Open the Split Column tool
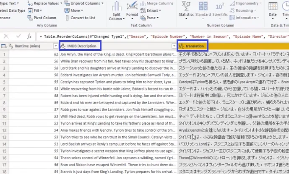Viewport: 289px width, 174px height. 117,10
